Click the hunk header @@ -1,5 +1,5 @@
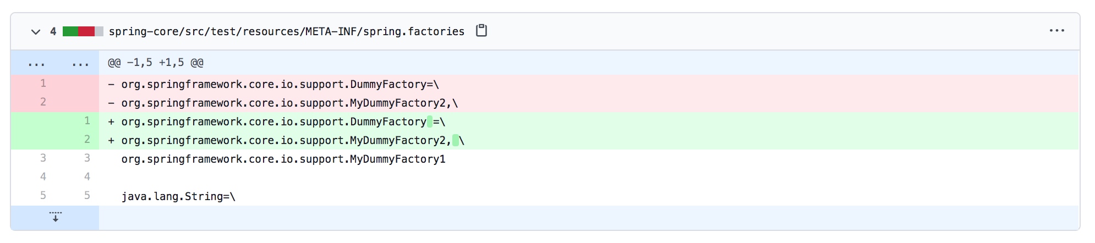Screen dimensions: 1095x243 point(156,63)
